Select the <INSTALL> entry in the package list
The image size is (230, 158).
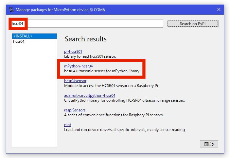pos(34,36)
